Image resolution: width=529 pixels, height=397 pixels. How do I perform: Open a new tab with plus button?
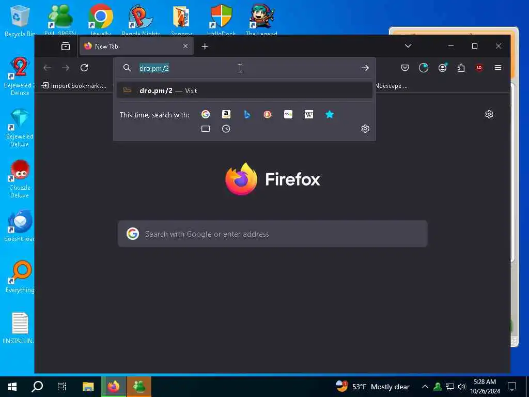[x=205, y=46]
